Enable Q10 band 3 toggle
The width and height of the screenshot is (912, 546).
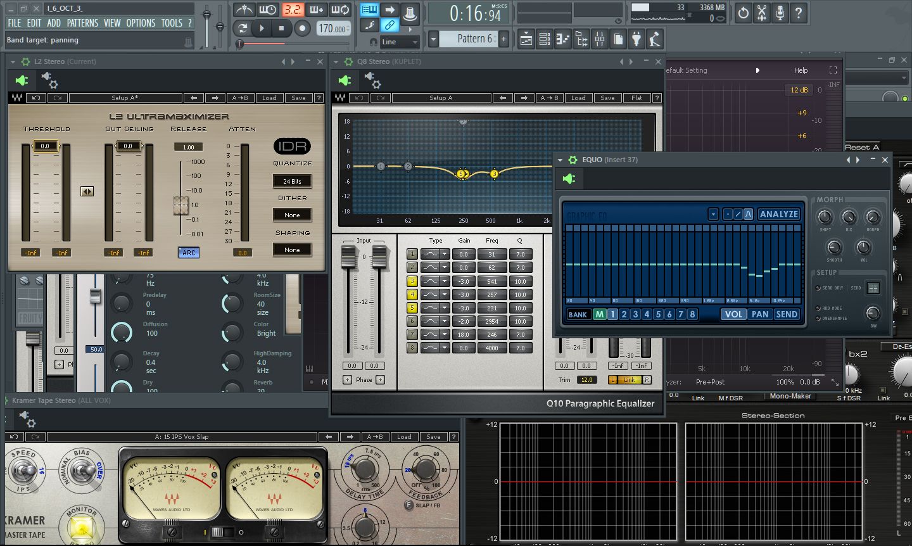pyautogui.click(x=412, y=281)
